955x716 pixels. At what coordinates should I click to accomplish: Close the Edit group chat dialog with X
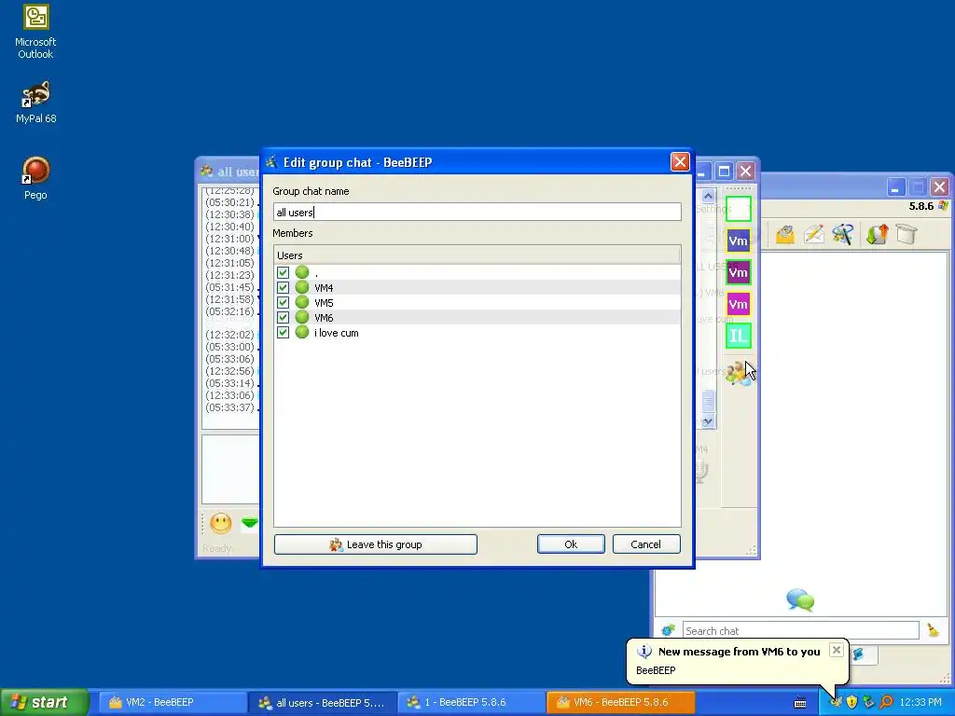[x=680, y=162]
